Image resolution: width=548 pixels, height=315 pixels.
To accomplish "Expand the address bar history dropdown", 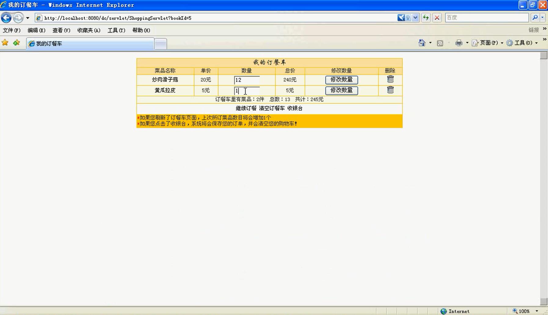I will pyautogui.click(x=415, y=18).
